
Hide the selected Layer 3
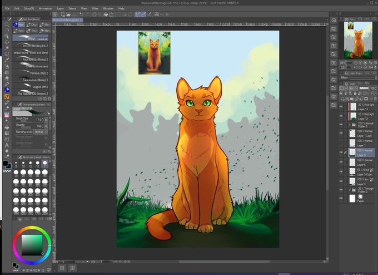pyautogui.click(x=341, y=153)
